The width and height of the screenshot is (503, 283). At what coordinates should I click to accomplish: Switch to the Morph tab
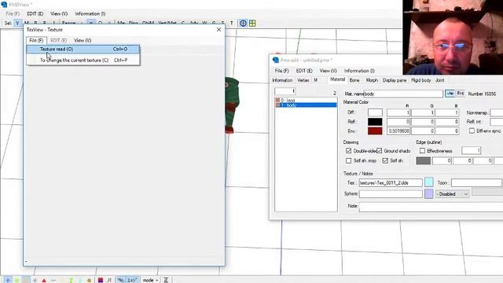coord(372,80)
